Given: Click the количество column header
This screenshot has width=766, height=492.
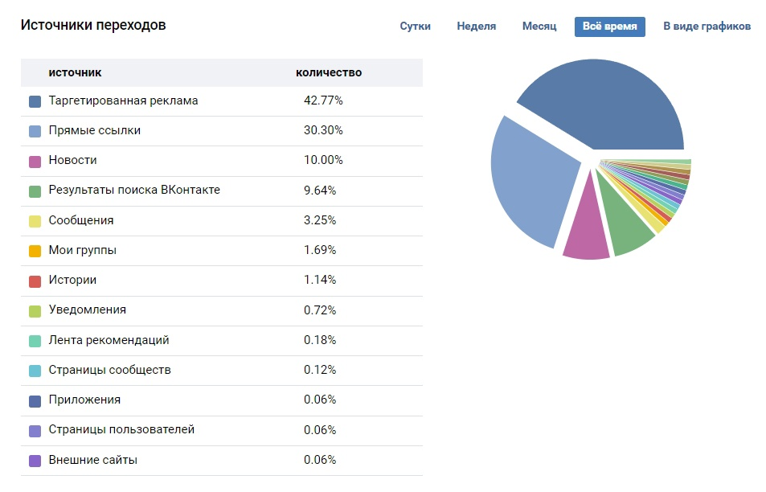Looking at the screenshot, I should tap(328, 73).
